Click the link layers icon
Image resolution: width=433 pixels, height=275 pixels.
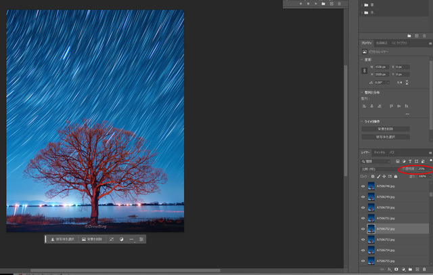(x=382, y=269)
